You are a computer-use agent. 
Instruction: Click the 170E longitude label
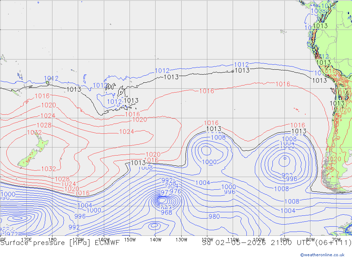(x=26, y=240)
